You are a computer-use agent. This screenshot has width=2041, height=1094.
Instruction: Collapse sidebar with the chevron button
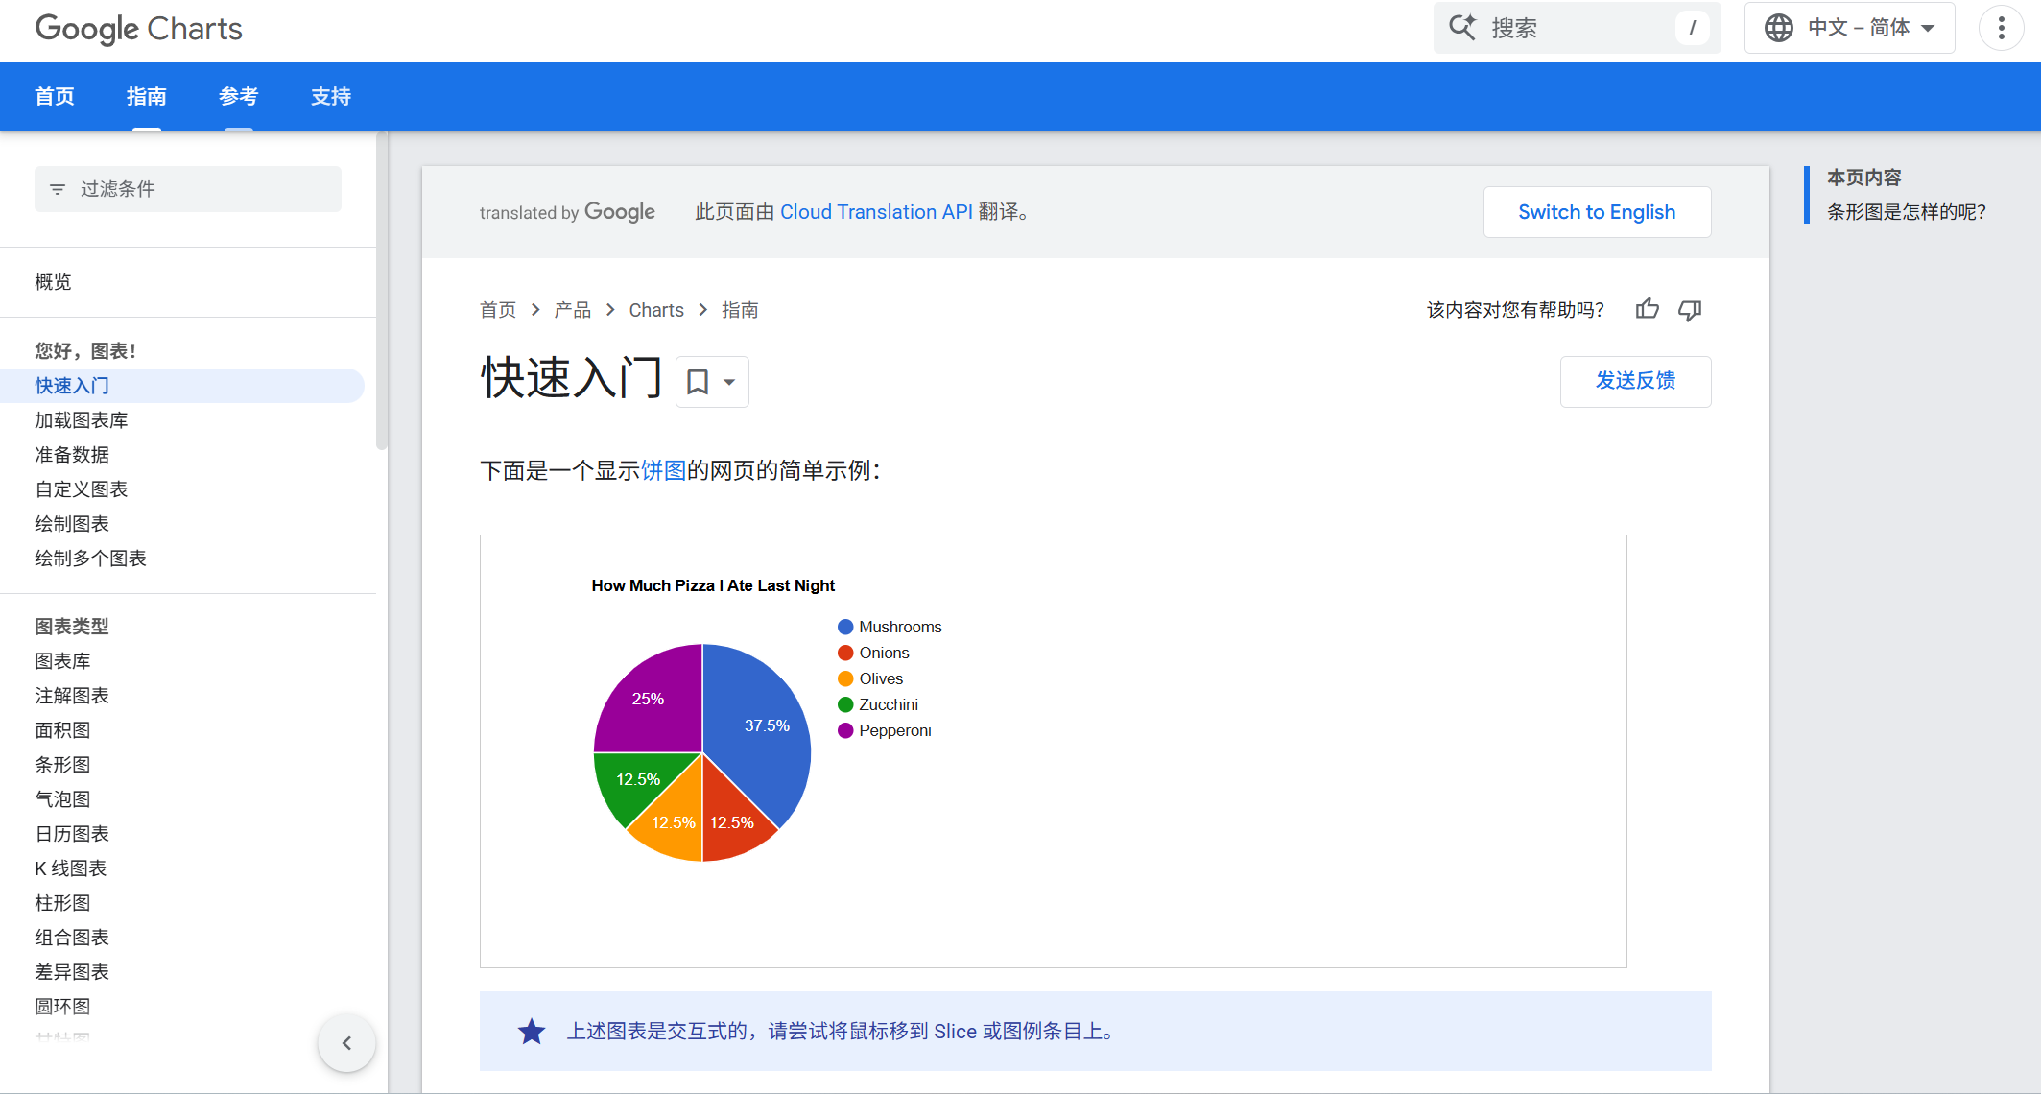346,1042
